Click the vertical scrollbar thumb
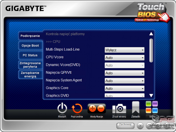176x132 pixels. (151, 50)
